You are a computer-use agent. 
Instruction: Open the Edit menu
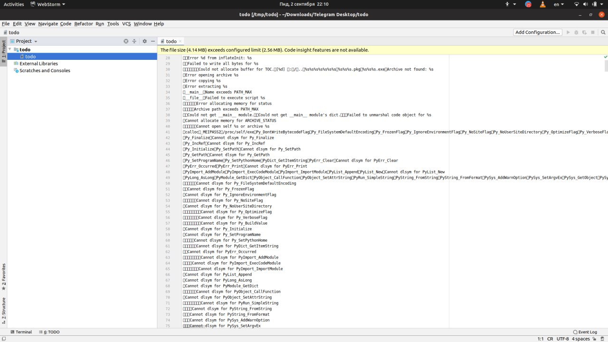pyautogui.click(x=17, y=24)
